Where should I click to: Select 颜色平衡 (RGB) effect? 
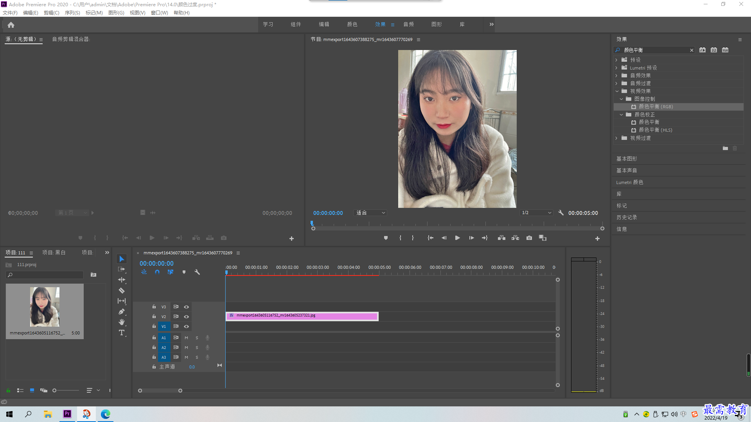point(679,107)
